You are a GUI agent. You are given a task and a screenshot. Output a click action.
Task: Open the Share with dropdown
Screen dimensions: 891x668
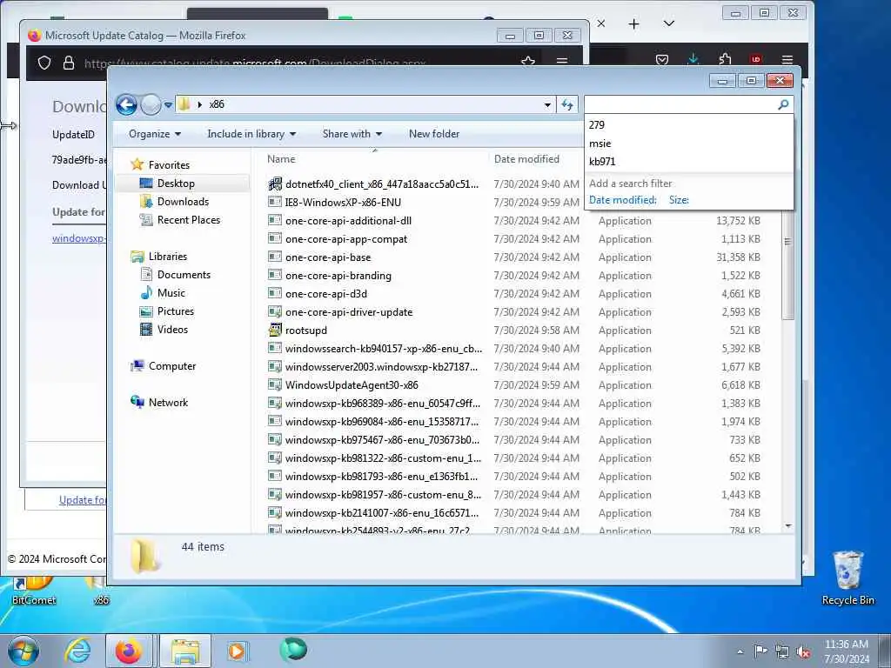click(352, 134)
